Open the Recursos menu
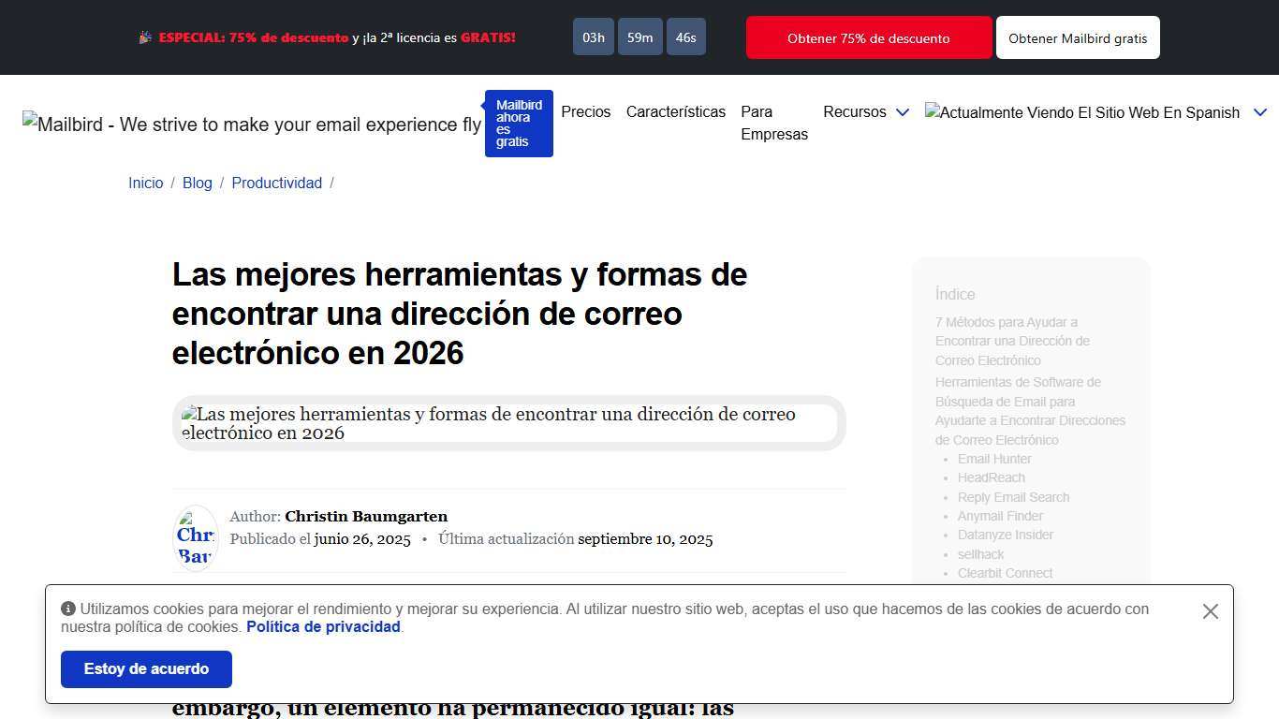Image resolution: width=1279 pixels, height=719 pixels. coord(855,111)
